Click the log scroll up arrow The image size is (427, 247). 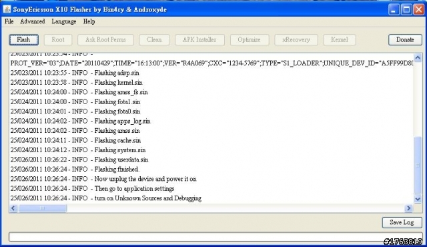click(x=418, y=57)
